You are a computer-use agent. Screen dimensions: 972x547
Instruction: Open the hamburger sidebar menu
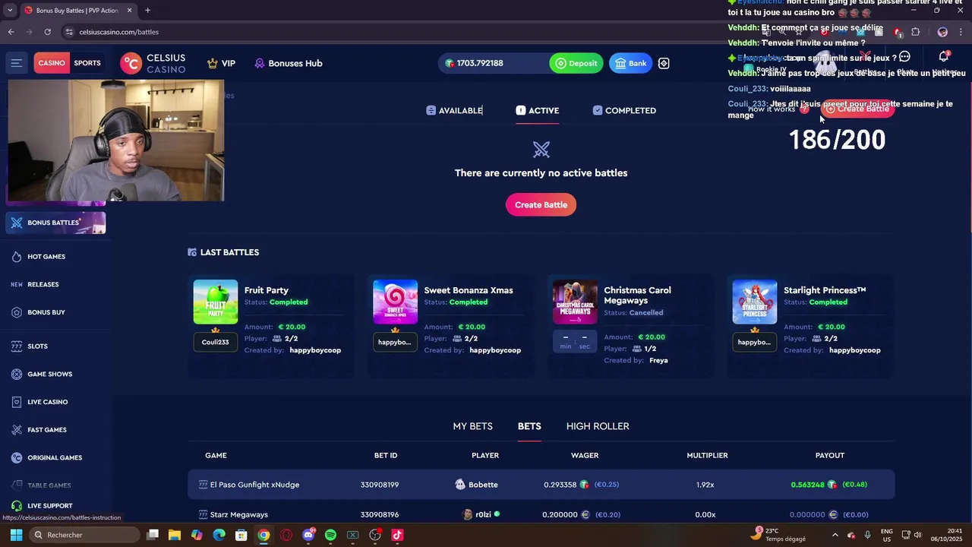17,63
